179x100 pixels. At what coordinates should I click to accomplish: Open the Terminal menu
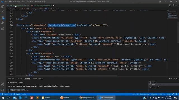(38, 2)
